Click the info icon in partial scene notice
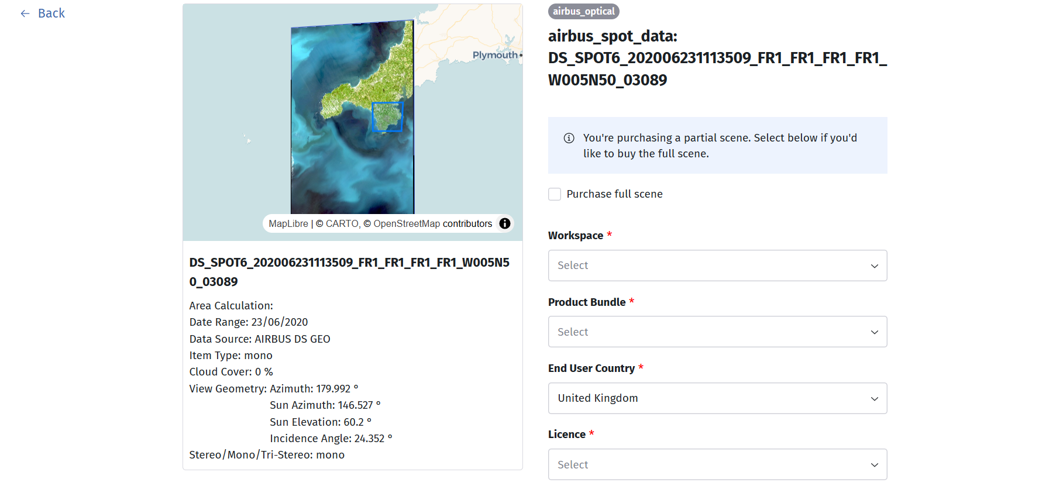 [569, 138]
